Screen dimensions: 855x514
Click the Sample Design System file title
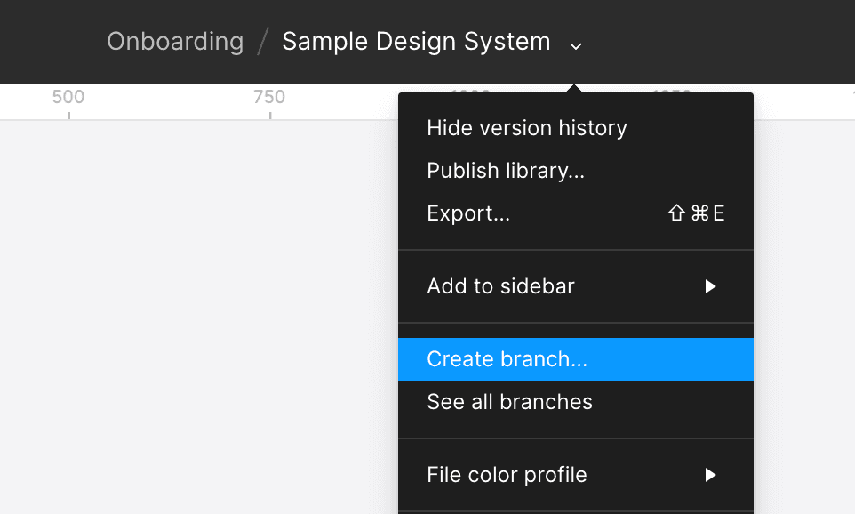(416, 42)
